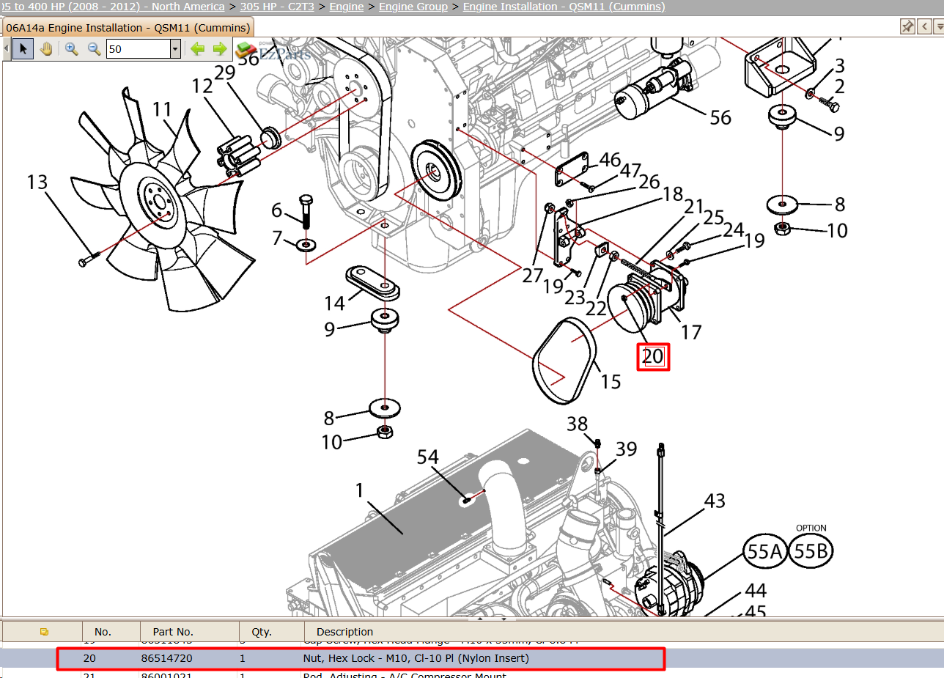This screenshot has height=678, width=944.
Task: Select part number 86514720 in the list
Action: [x=167, y=658]
